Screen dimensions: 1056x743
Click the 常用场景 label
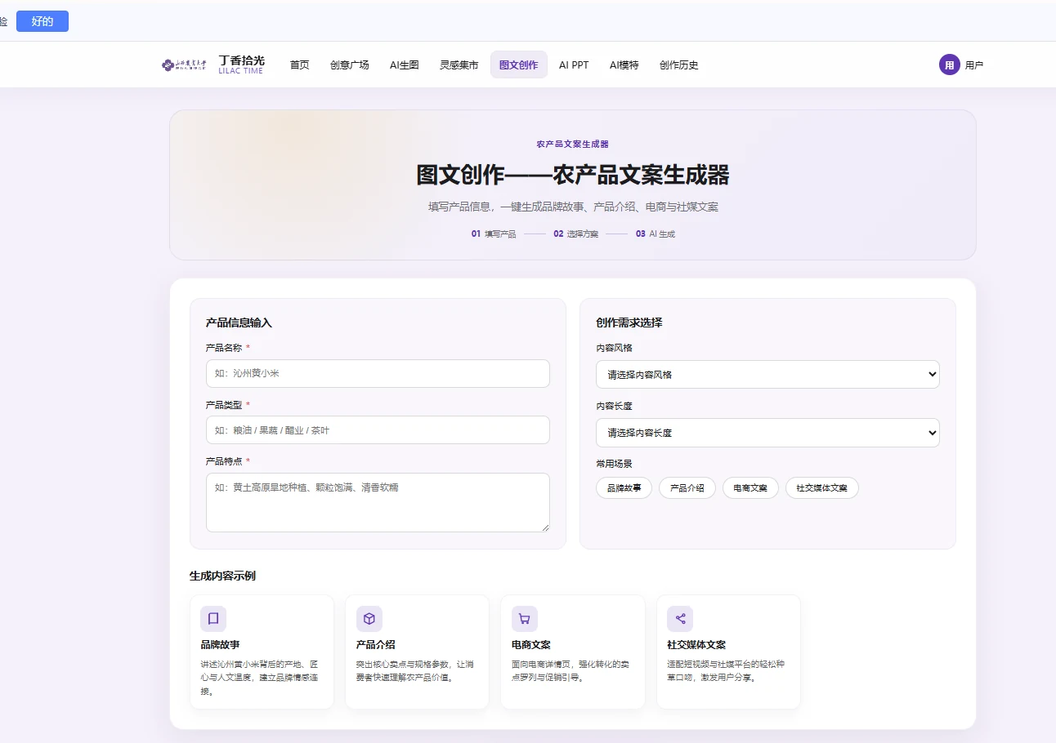[x=614, y=464]
